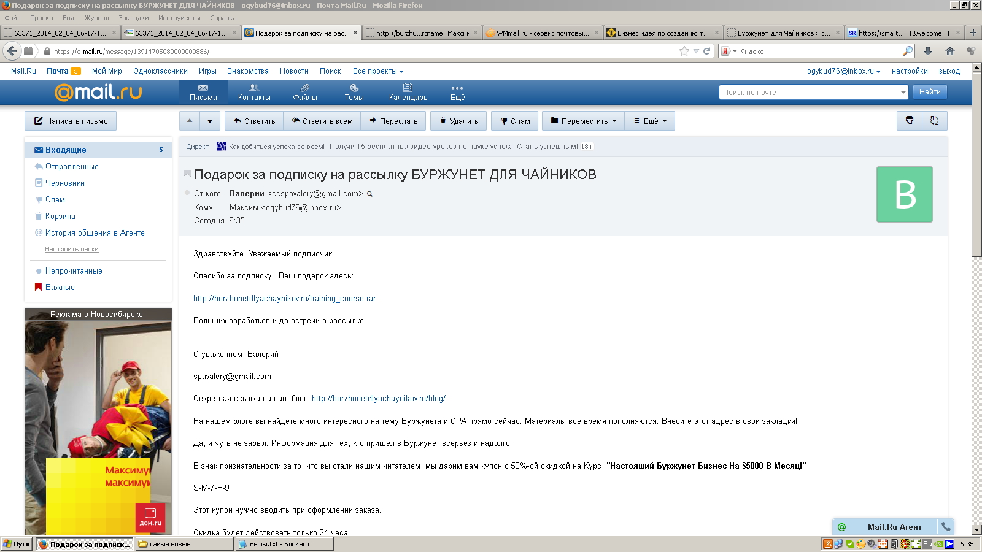Screen dimensions: 982x552
Task: Bookmark this page with the star icon
Action: click(x=684, y=52)
